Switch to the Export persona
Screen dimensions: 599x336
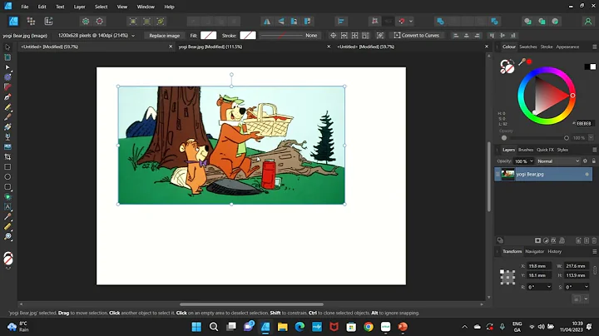(x=48, y=21)
